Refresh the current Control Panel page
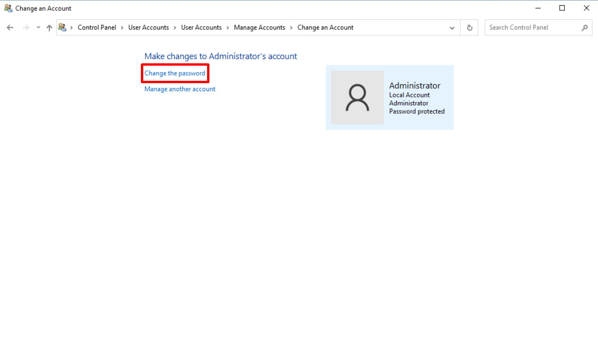Screen dimensions: 598x343 click(469, 27)
